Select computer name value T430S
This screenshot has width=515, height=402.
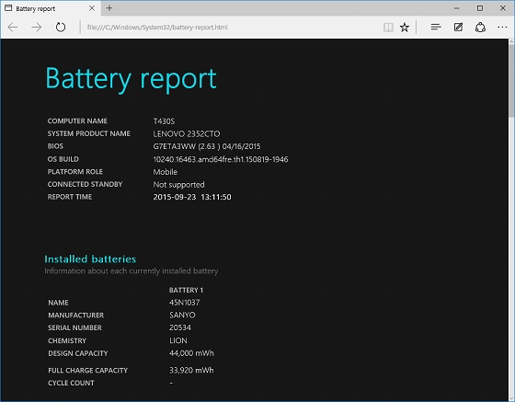164,121
